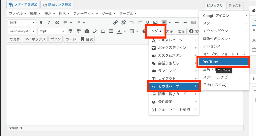Open the タグ dropdown button
Screen dimensions: 256x136
156,31
